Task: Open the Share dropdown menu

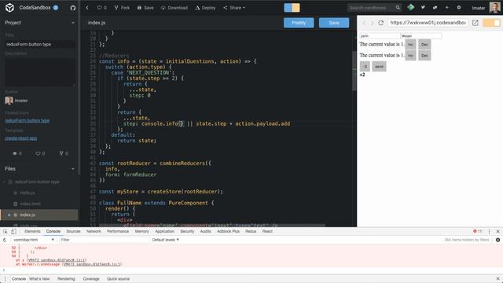Action: pos(234,8)
